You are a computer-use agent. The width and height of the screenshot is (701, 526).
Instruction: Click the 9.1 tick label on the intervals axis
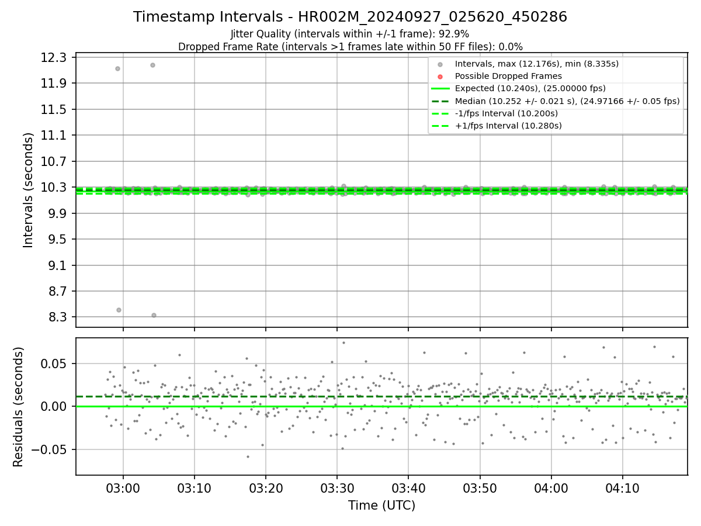point(59,265)
